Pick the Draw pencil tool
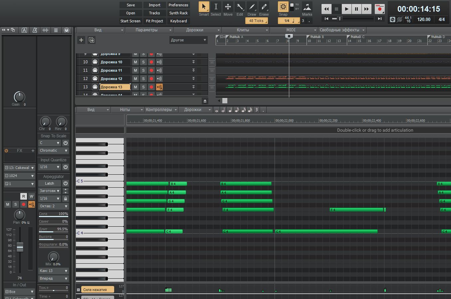 click(252, 7)
